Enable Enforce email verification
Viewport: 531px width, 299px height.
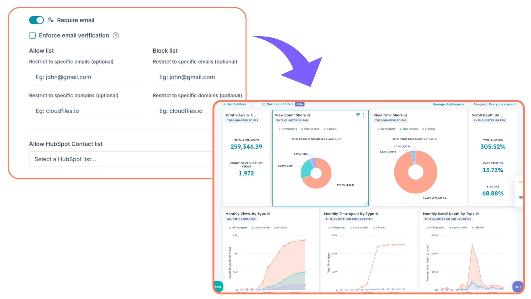[32, 35]
